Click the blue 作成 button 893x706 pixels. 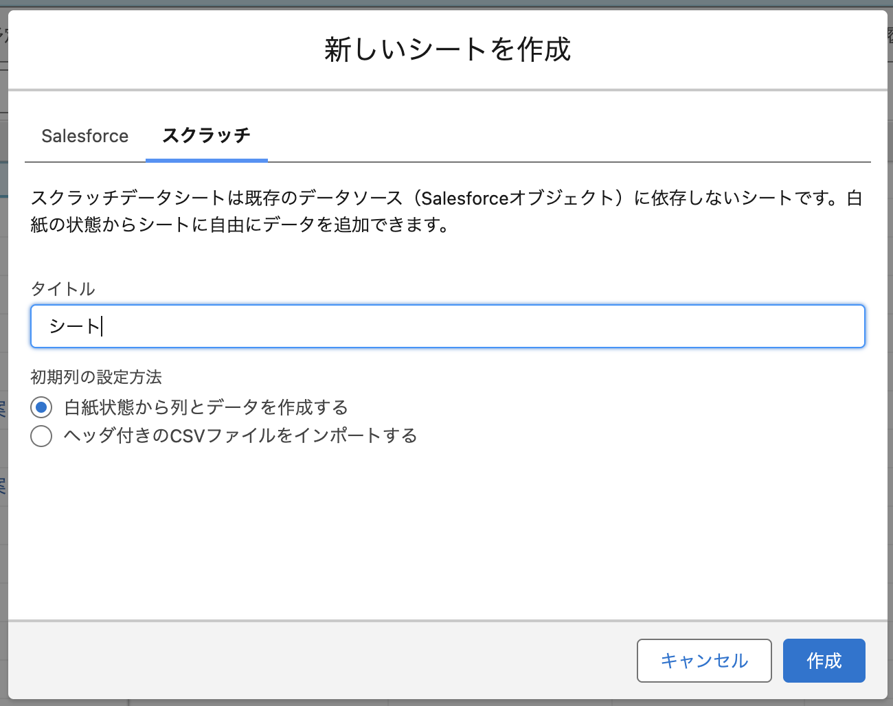[x=824, y=661]
